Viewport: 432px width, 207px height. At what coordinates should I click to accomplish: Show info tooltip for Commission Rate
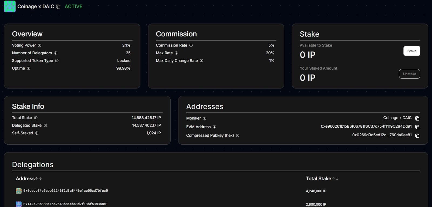coord(191,45)
